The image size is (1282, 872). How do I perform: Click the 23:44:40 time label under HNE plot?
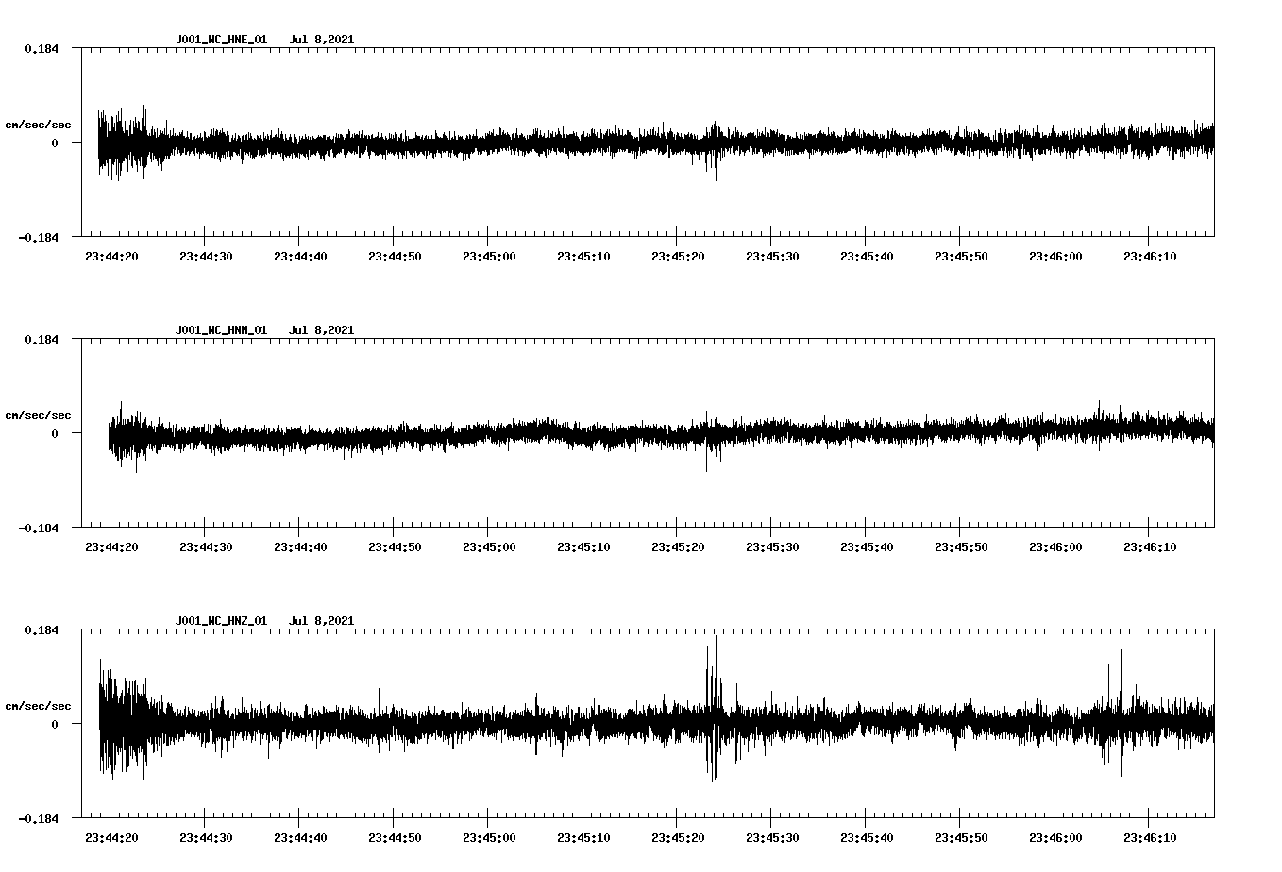[300, 256]
